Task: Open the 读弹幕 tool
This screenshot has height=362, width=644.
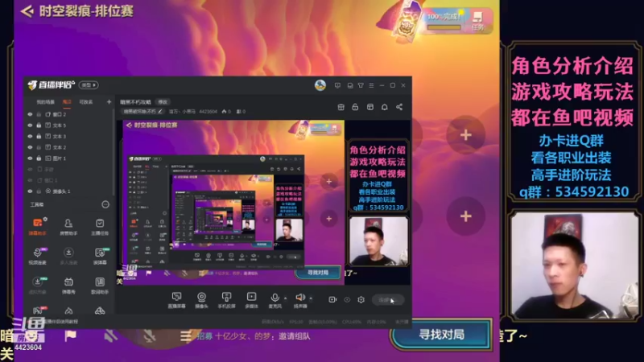Action: point(100,256)
